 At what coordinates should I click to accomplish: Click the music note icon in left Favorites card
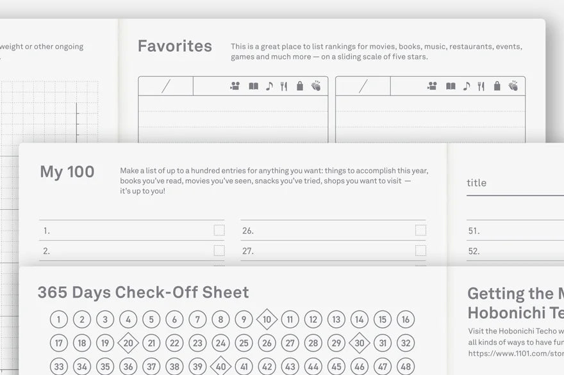269,86
